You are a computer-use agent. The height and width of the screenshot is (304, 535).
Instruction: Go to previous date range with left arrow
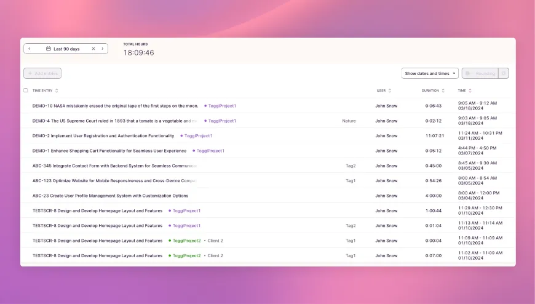coord(29,49)
